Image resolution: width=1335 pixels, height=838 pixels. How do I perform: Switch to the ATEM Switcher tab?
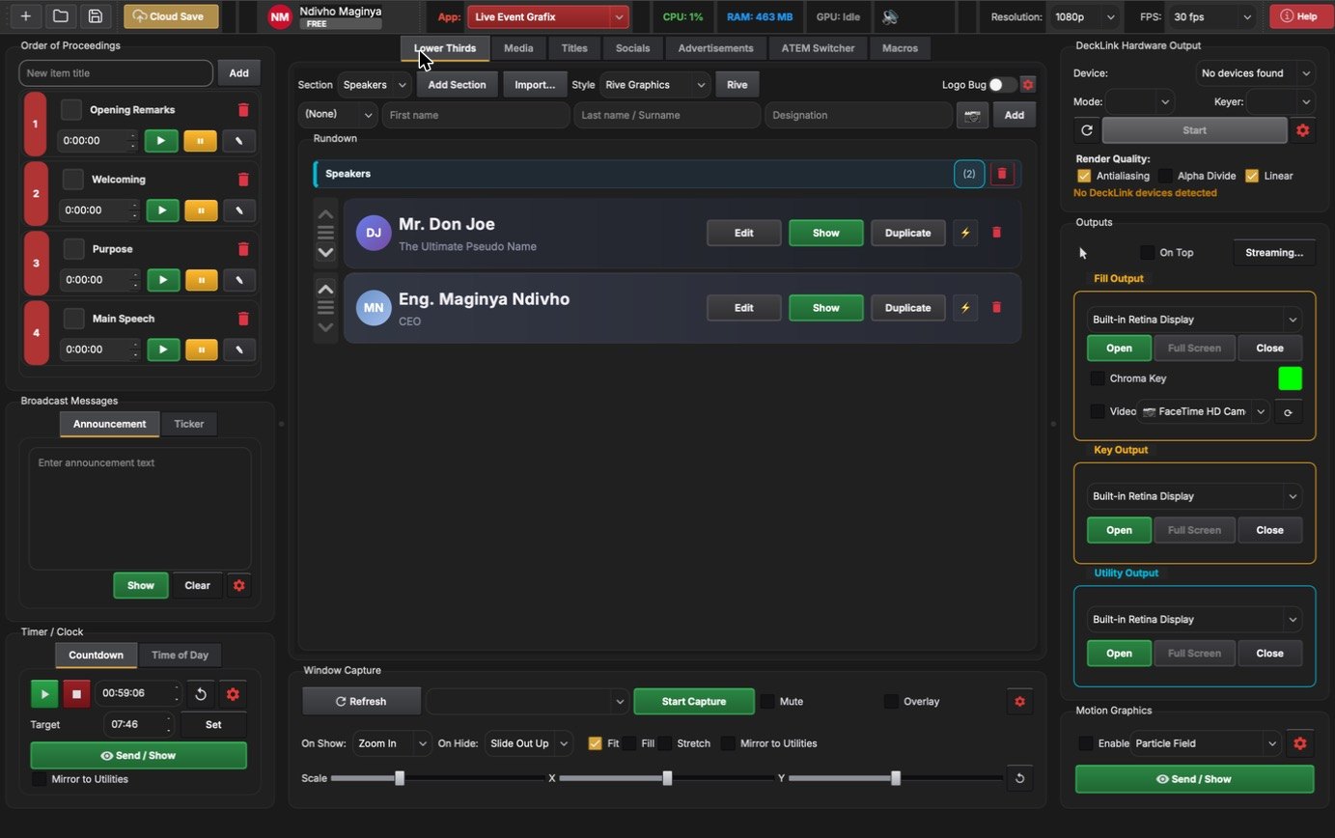[x=818, y=48]
